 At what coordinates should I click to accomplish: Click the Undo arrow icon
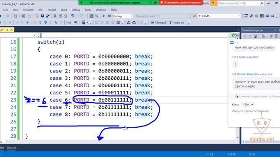(73, 16)
